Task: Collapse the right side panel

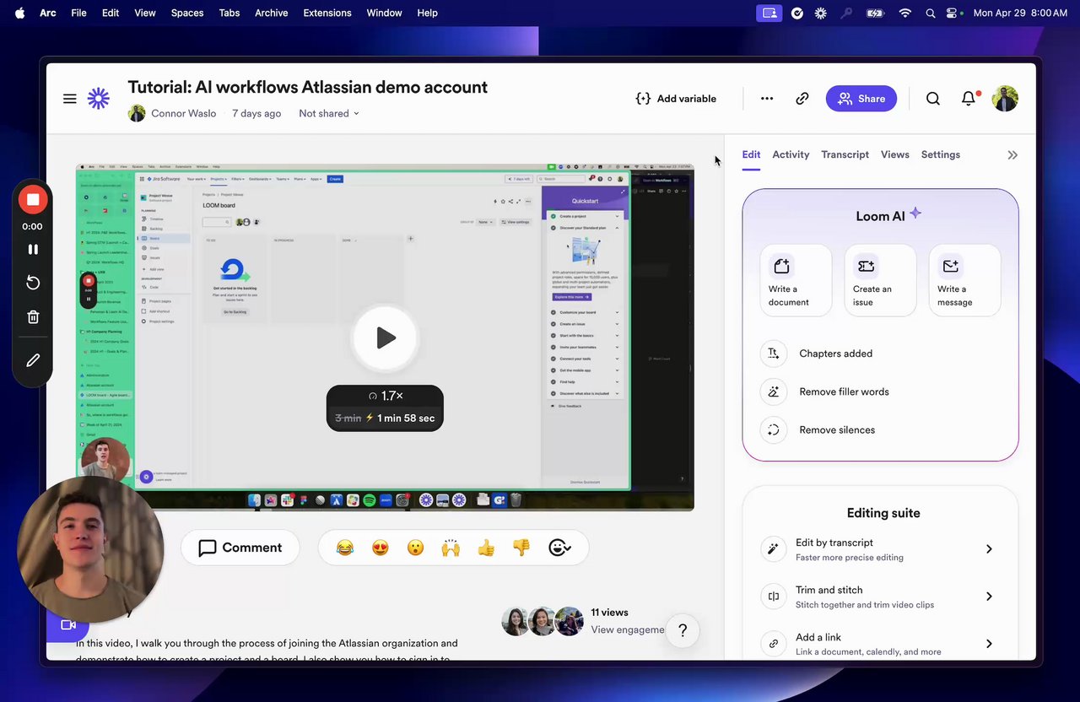Action: tap(1012, 155)
